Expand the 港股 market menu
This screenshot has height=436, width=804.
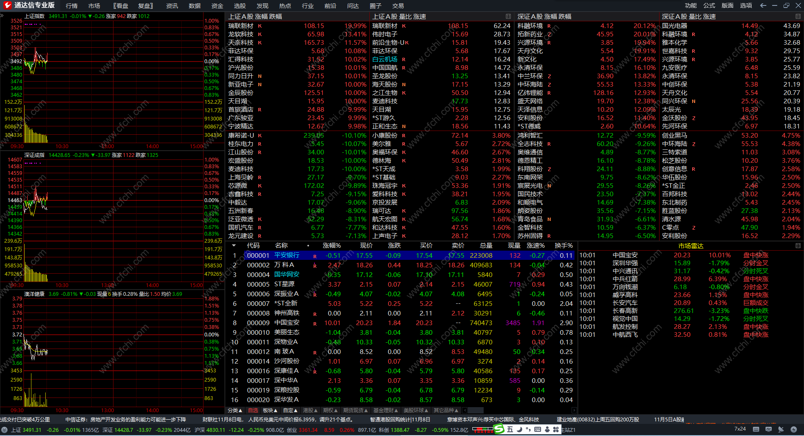tap(310, 410)
